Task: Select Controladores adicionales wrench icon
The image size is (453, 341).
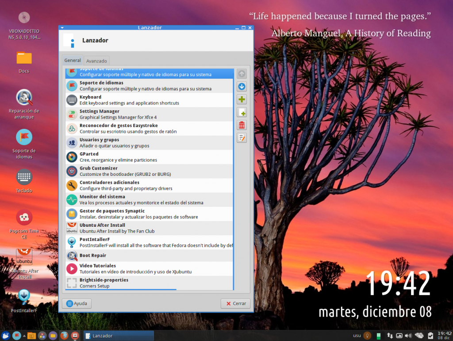Action: (72, 186)
